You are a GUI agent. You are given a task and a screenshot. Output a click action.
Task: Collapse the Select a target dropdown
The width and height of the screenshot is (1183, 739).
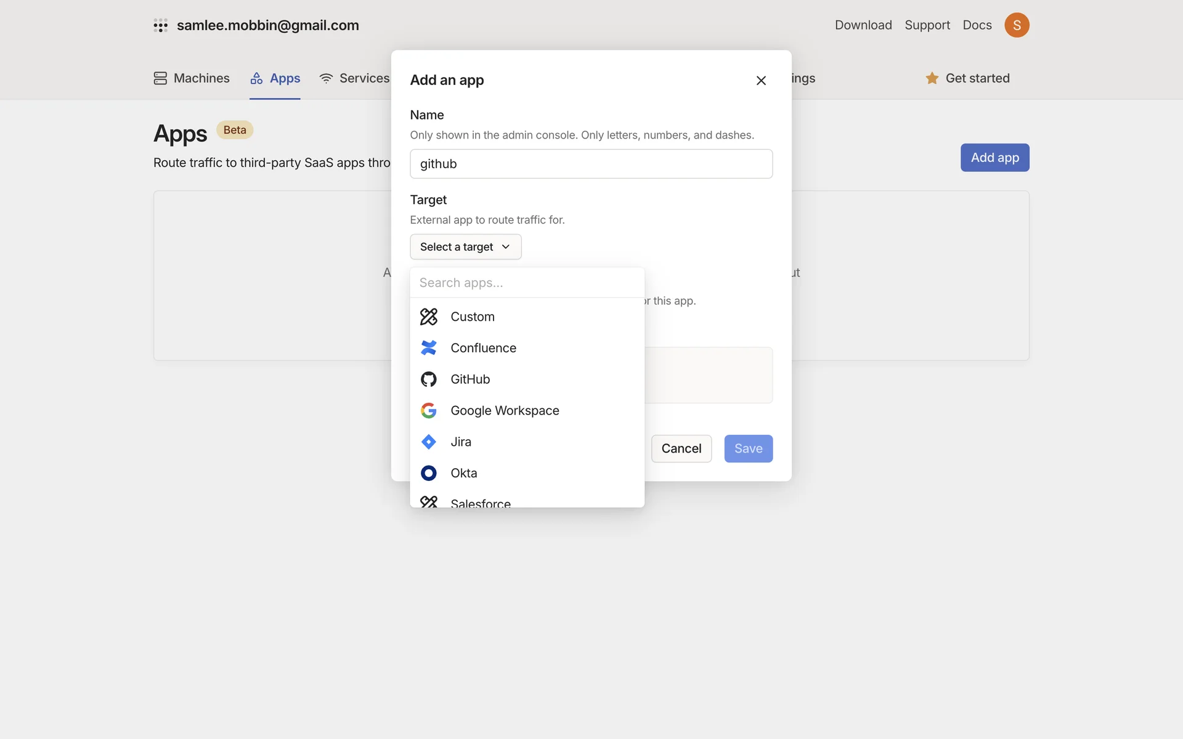click(x=465, y=247)
